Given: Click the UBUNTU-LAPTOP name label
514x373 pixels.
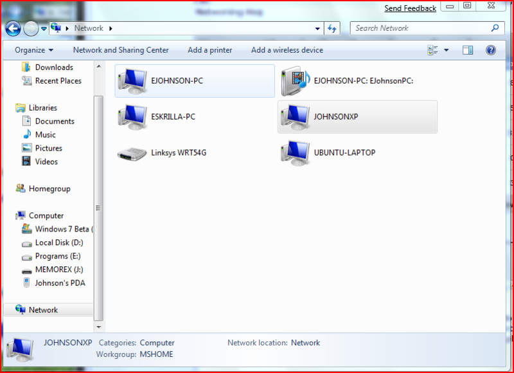Looking at the screenshot, I should (344, 152).
